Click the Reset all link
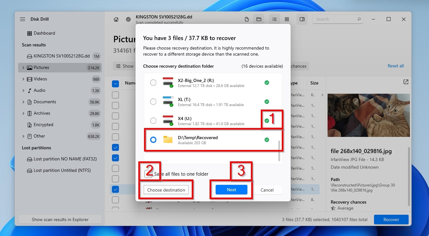The image size is (429, 236). 396,66
